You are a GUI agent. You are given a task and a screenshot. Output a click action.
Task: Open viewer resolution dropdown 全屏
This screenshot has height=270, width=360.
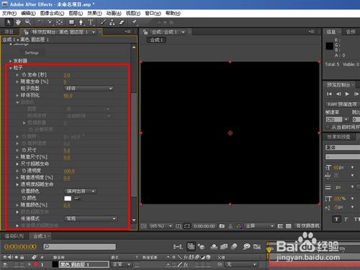point(259,226)
